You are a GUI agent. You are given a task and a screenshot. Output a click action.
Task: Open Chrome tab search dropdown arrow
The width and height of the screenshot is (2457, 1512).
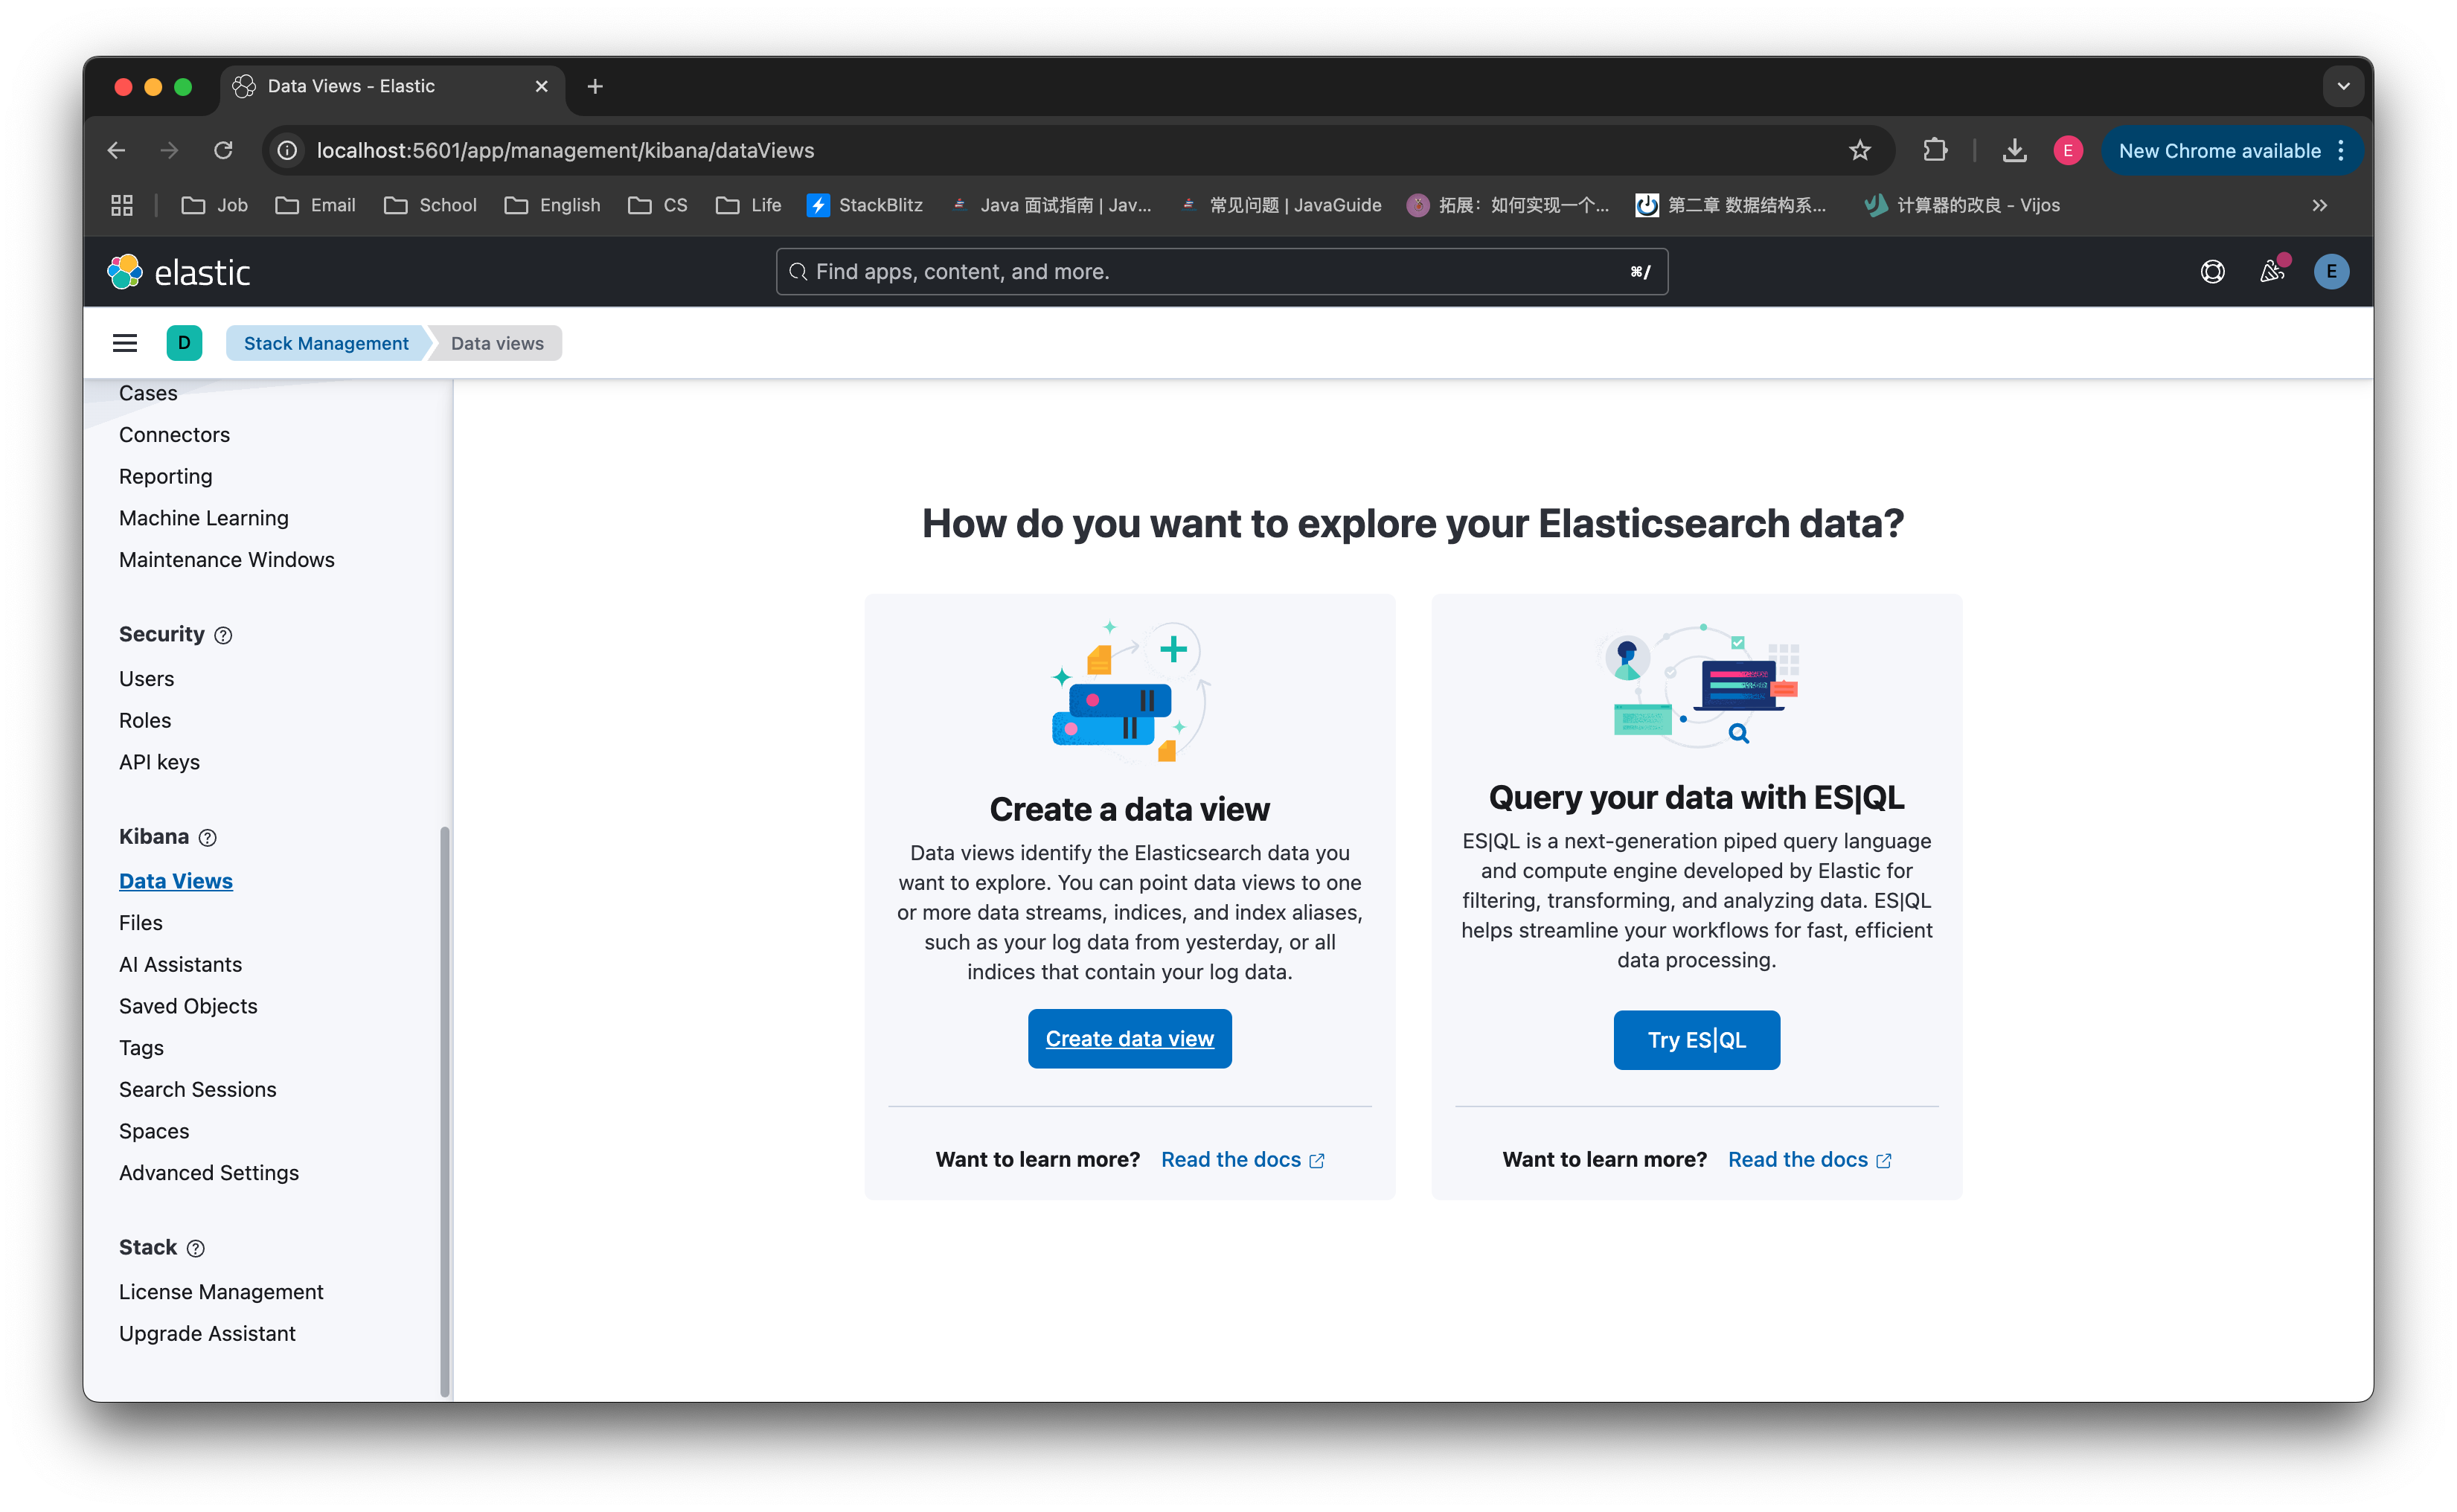pos(2343,87)
